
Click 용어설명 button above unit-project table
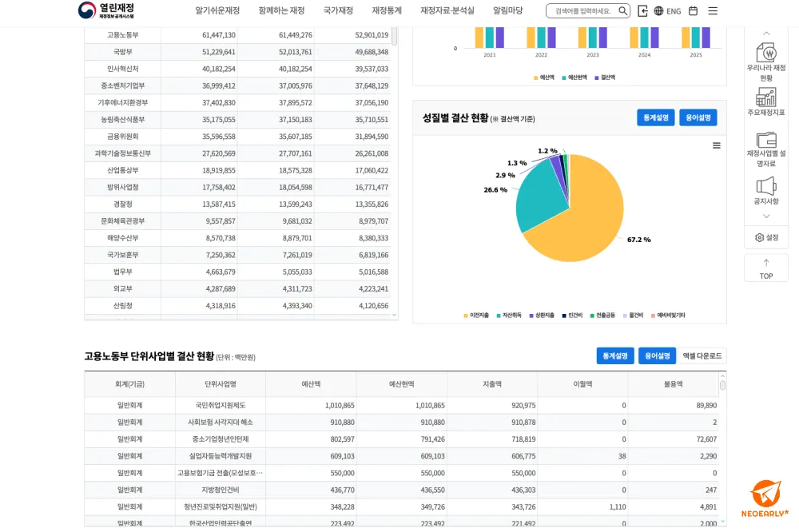(657, 355)
